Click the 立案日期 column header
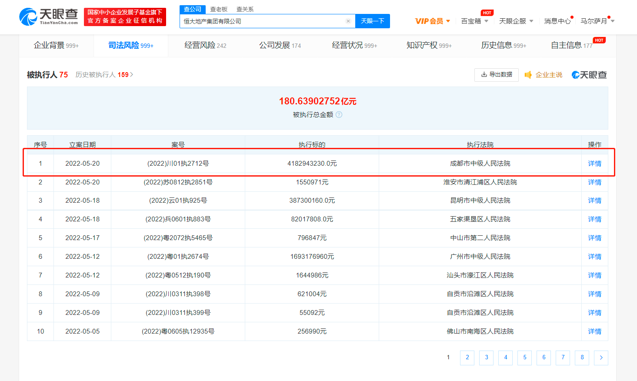The width and height of the screenshot is (637, 381). pyautogui.click(x=82, y=144)
